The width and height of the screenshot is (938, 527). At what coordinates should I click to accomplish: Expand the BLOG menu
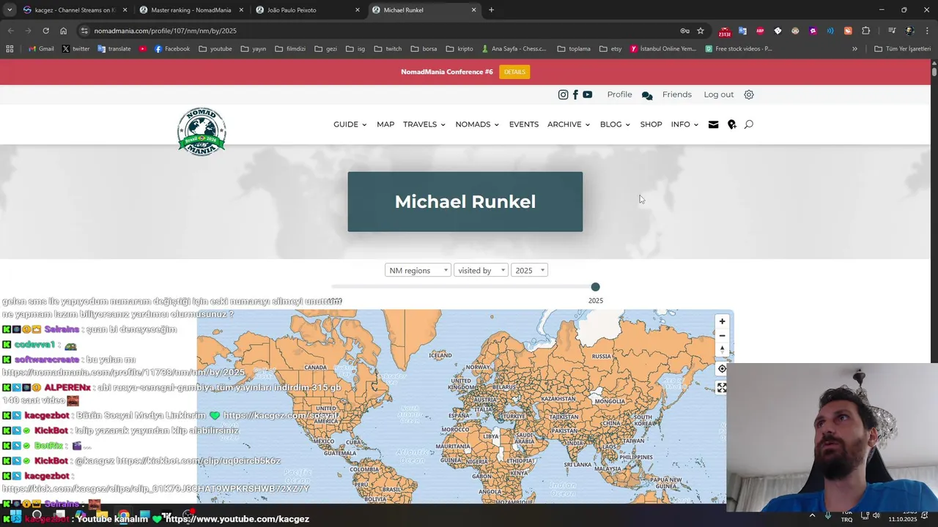pyautogui.click(x=615, y=124)
